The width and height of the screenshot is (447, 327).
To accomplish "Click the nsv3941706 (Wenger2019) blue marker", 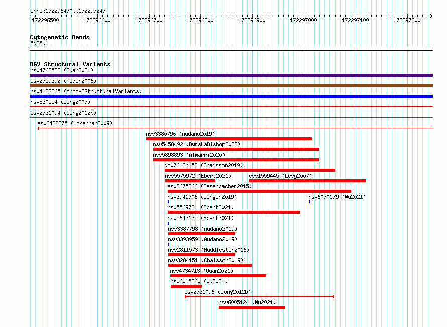I will tap(168, 202).
